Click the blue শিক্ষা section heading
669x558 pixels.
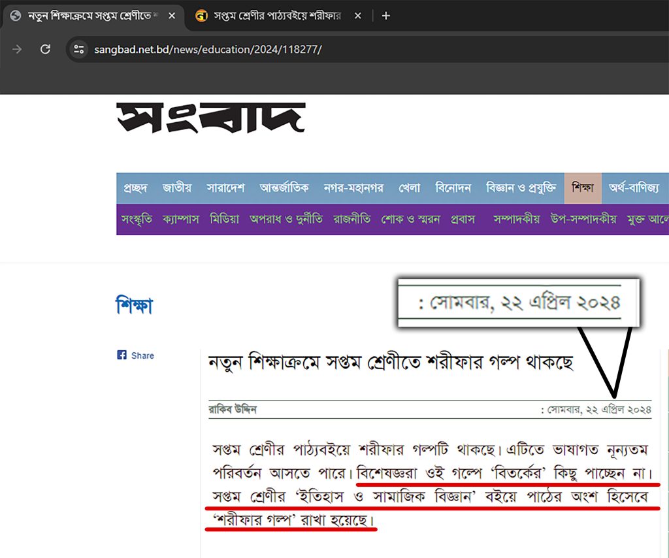point(134,304)
